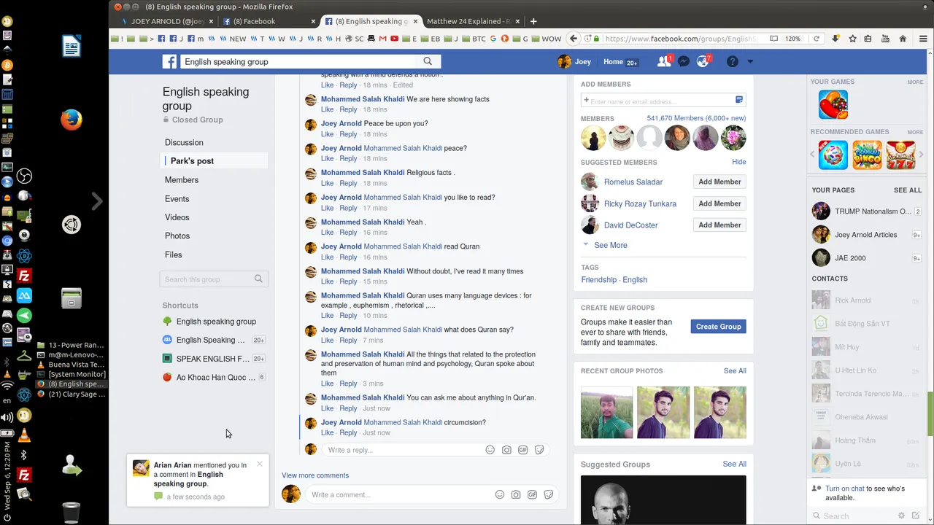Open the Messenger messages icon

pyautogui.click(x=684, y=62)
